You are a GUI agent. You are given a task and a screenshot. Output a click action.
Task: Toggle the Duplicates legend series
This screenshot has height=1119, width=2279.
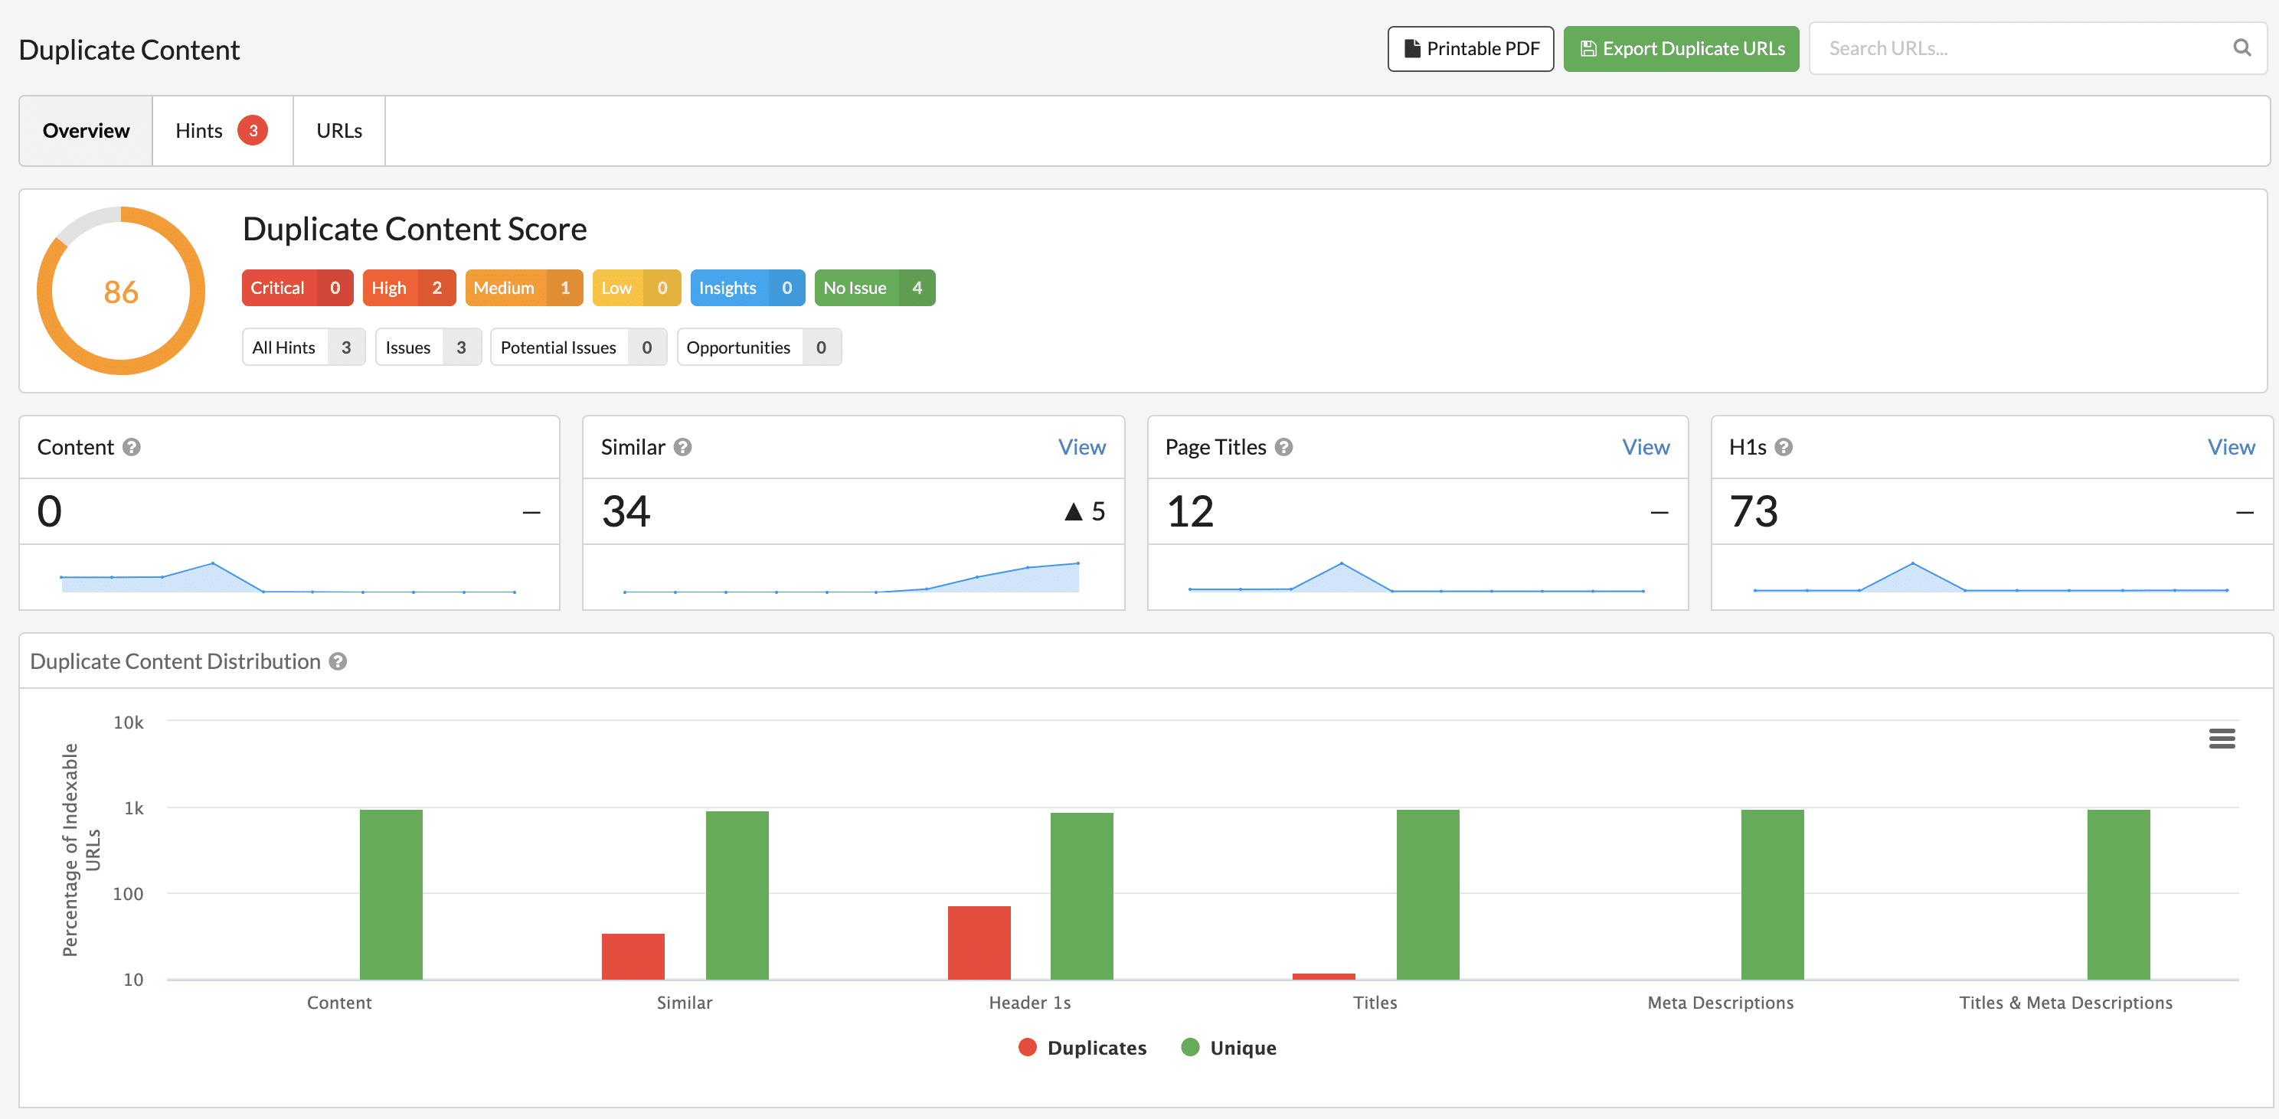(1082, 1047)
